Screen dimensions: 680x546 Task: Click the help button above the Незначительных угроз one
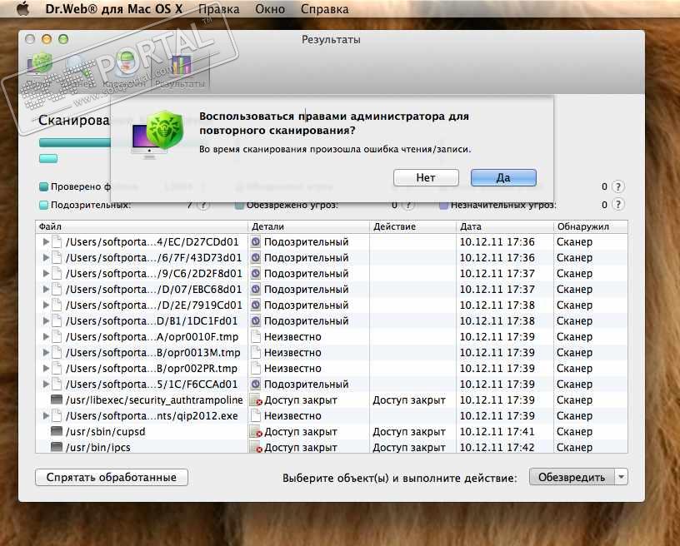click(618, 186)
